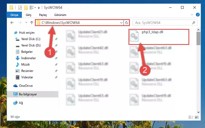Click the yellow folder icon in address bar

coord(38,23)
